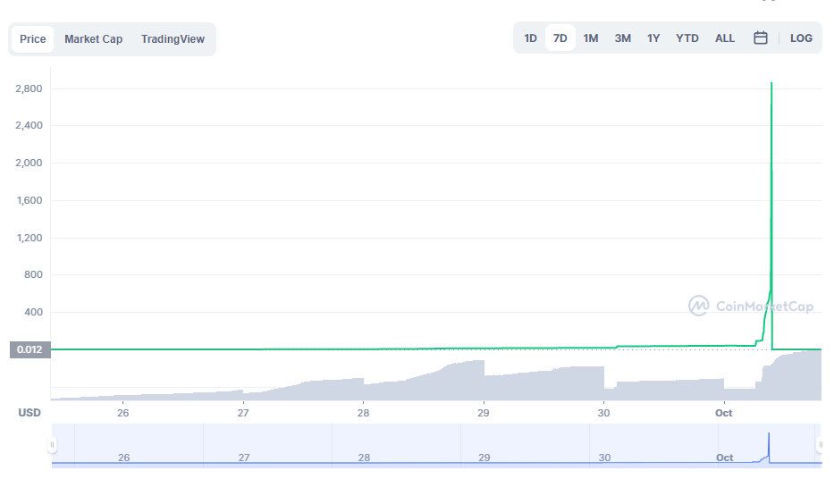This screenshot has width=834, height=479.
Task: Select the YTD range button
Action: click(x=687, y=38)
